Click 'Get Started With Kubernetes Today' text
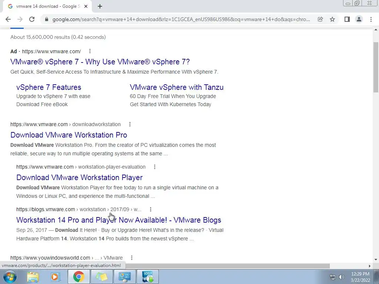Image resolution: width=379 pixels, height=284 pixels. (171, 104)
